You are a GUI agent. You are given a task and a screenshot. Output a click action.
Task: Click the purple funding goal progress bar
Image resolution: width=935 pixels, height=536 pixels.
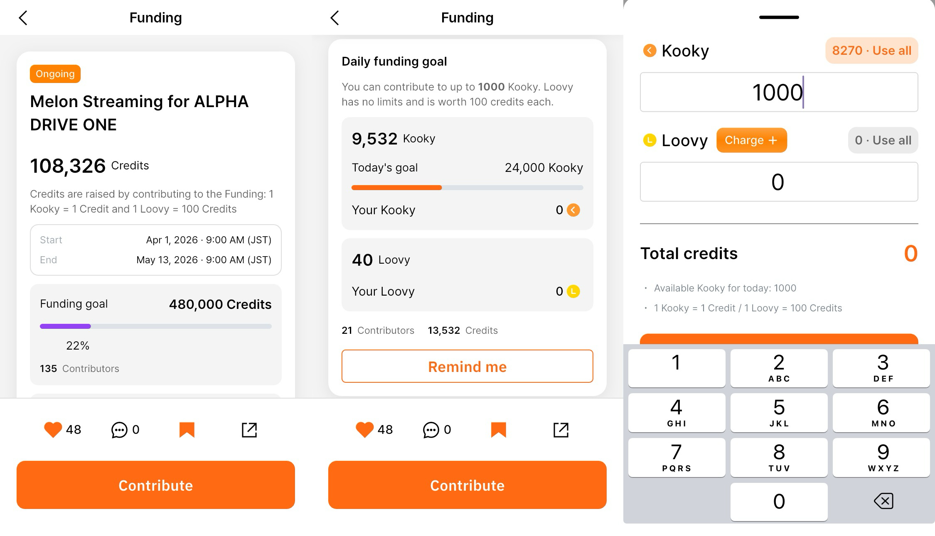click(x=155, y=326)
